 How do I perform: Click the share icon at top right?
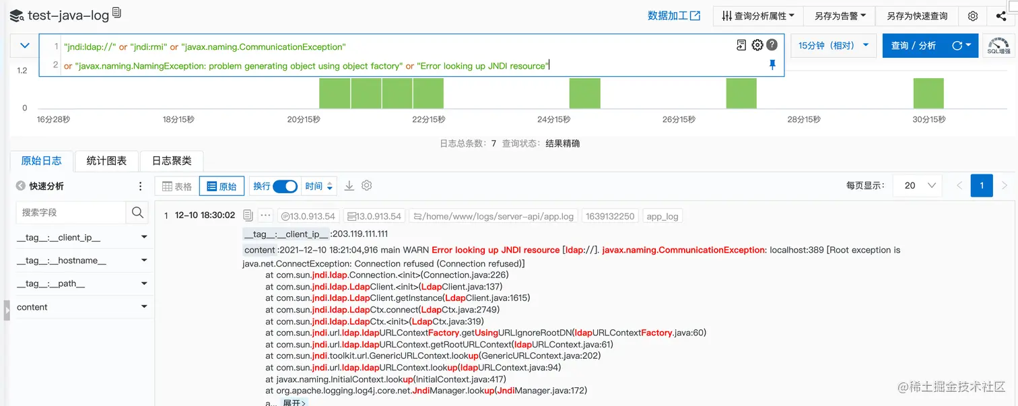pos(1001,15)
